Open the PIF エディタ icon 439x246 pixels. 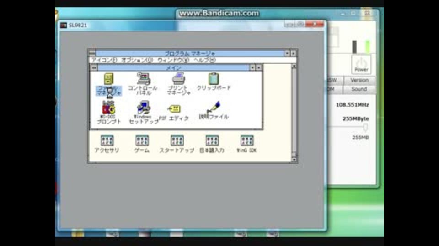[174, 113]
